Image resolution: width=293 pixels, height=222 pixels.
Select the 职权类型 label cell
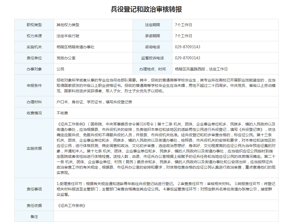(34, 25)
